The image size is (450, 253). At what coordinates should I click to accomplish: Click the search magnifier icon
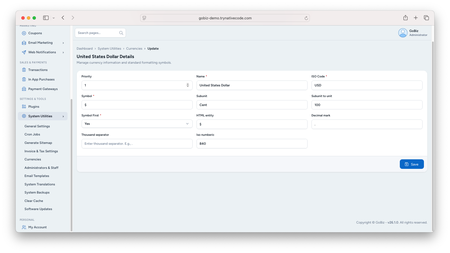pos(121,33)
